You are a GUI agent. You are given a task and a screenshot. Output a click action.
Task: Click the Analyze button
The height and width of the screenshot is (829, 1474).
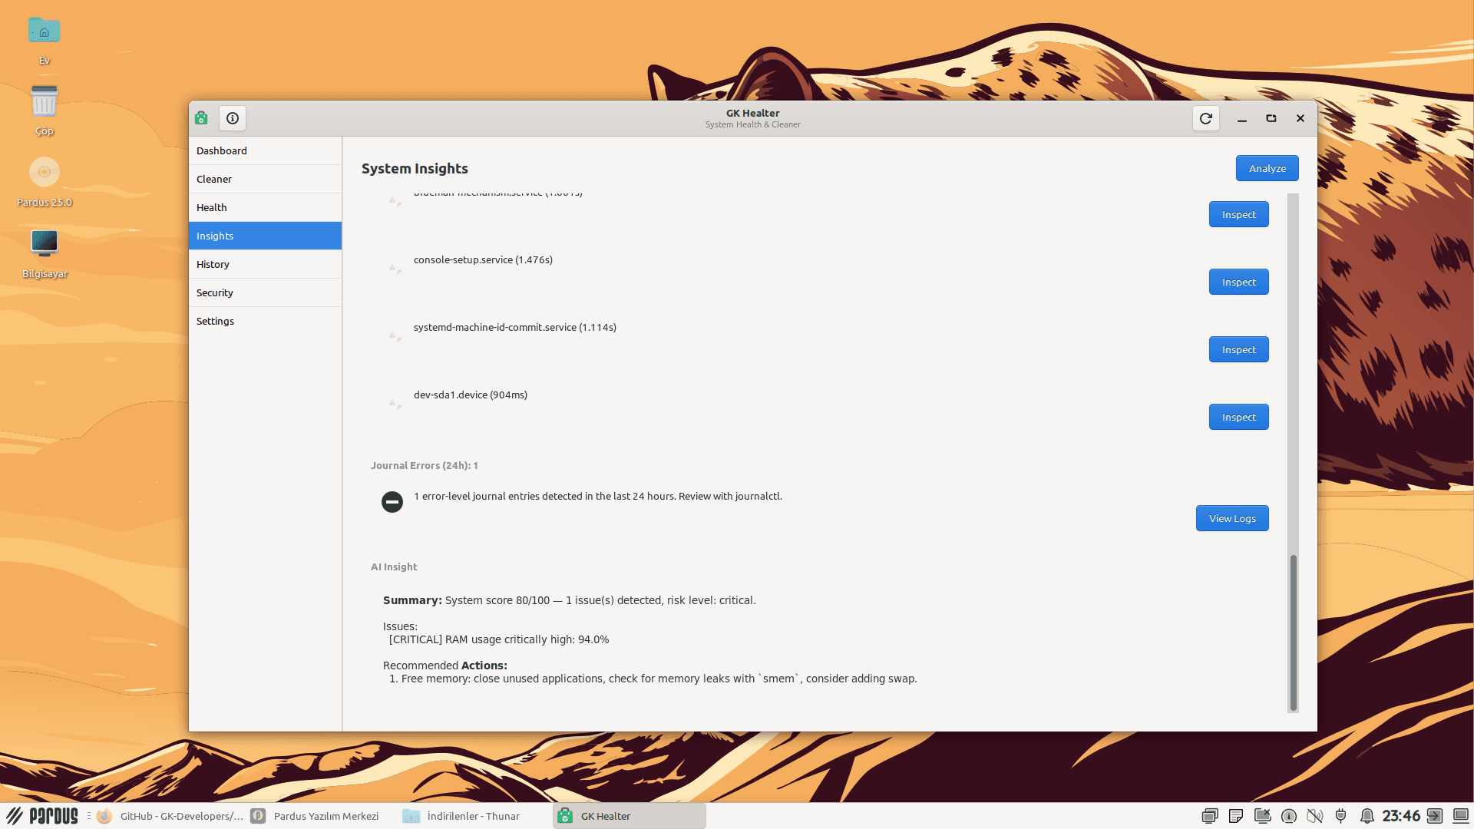(x=1266, y=168)
